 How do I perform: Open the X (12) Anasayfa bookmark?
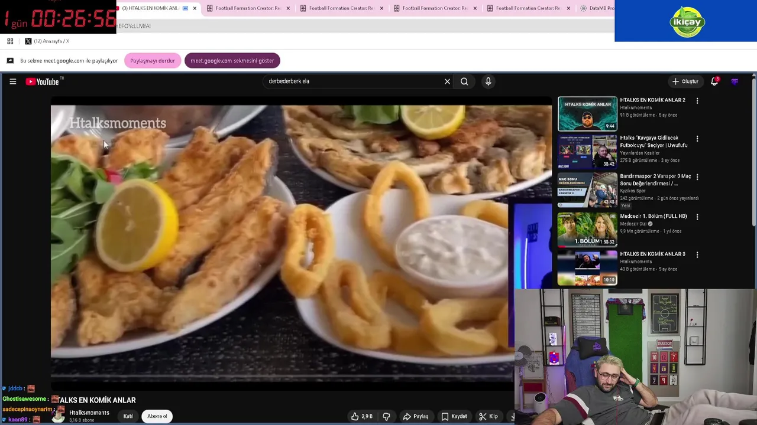(x=47, y=41)
